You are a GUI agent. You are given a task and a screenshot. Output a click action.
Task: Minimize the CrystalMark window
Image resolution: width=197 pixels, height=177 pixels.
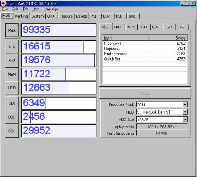click(183, 3)
